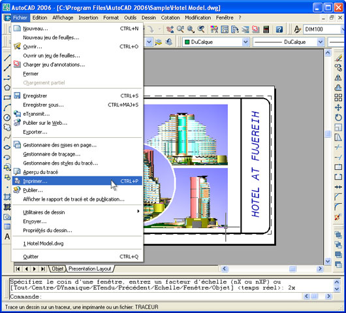
Task: Select the Polygon draw tool
Action: click(7, 88)
